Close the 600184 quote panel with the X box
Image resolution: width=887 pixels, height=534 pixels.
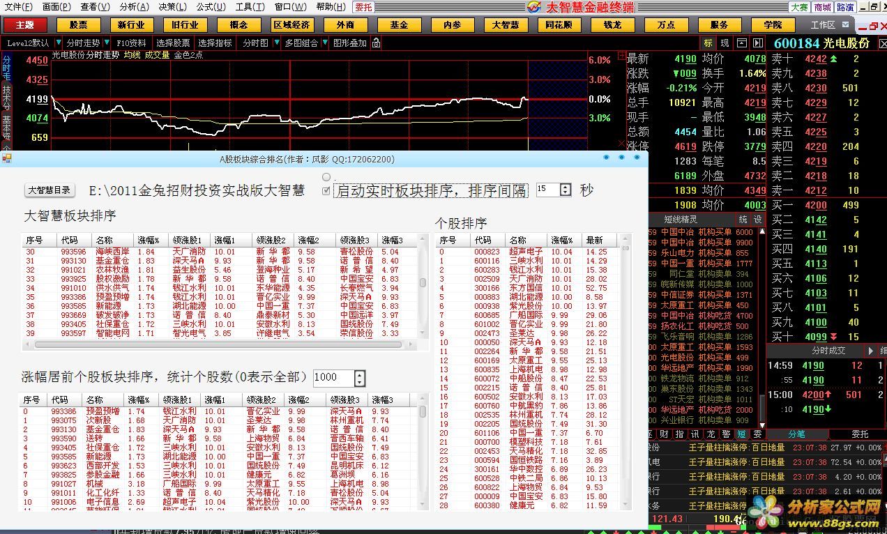881,43
